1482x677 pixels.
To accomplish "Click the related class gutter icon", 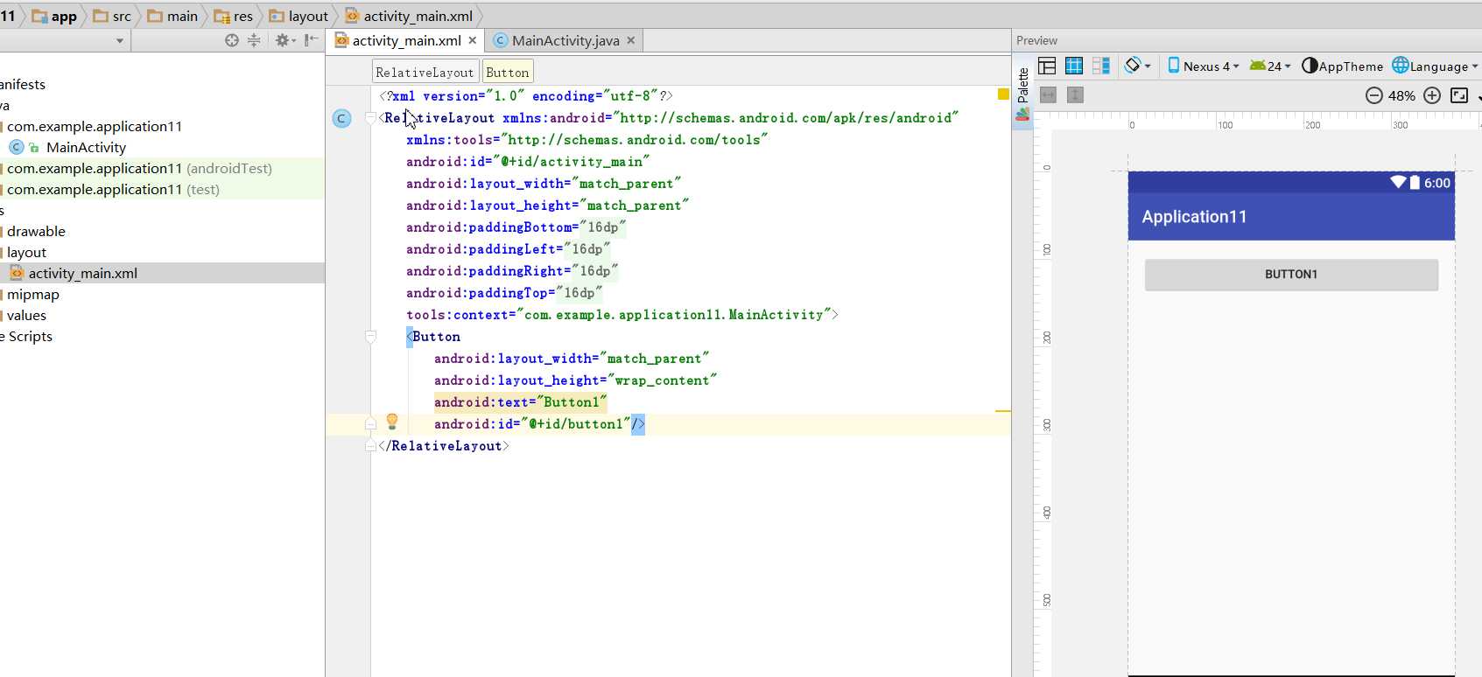I will click(342, 118).
